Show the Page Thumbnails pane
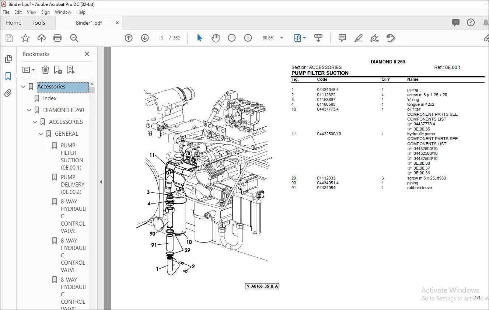This screenshot has width=489, height=310. click(8, 59)
